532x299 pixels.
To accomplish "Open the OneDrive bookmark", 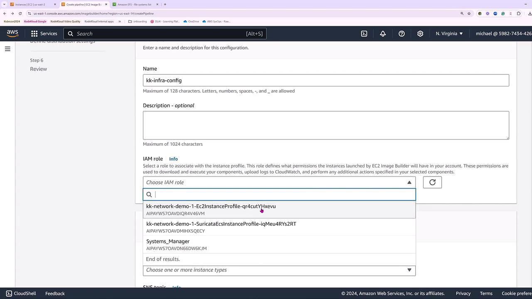I will click(191, 21).
